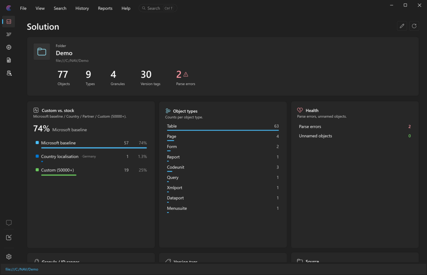
Task: Open the History menu
Action: (82, 8)
